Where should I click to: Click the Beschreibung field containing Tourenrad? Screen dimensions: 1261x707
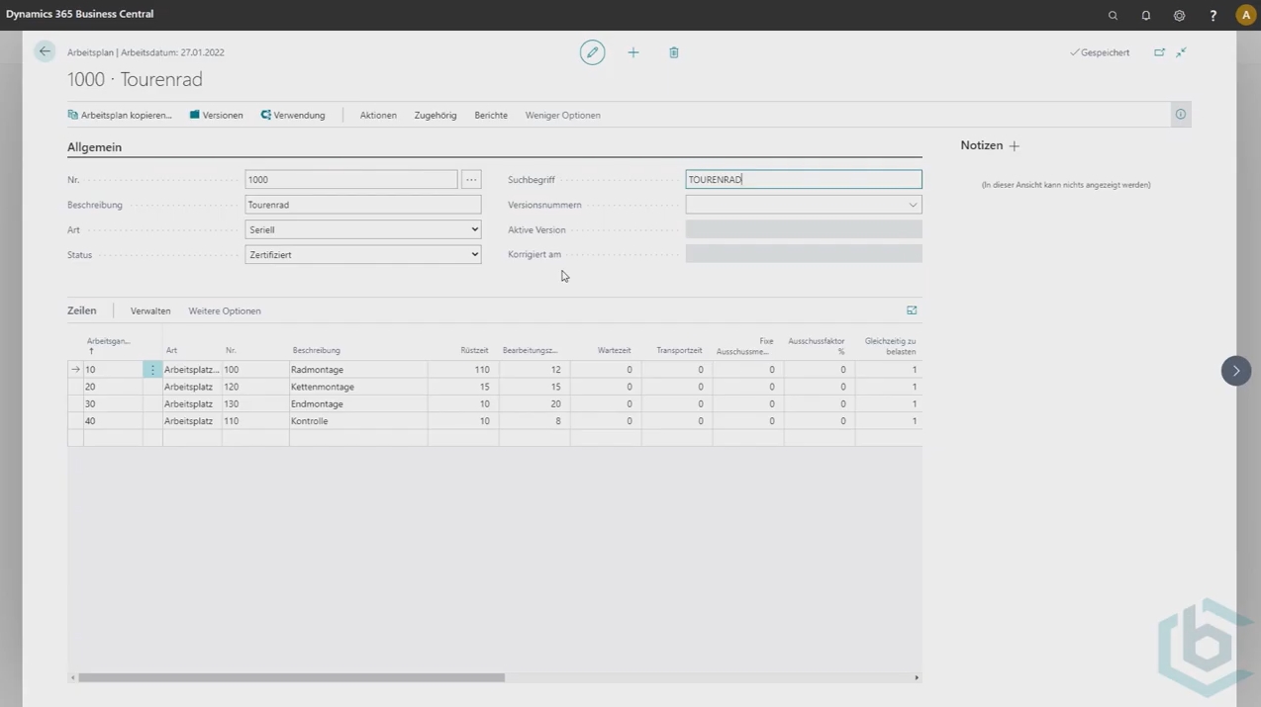click(x=362, y=205)
